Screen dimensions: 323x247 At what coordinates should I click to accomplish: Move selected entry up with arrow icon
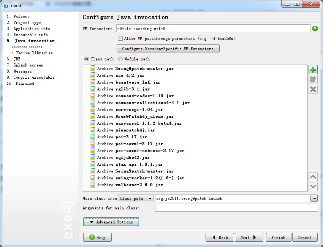point(313,177)
